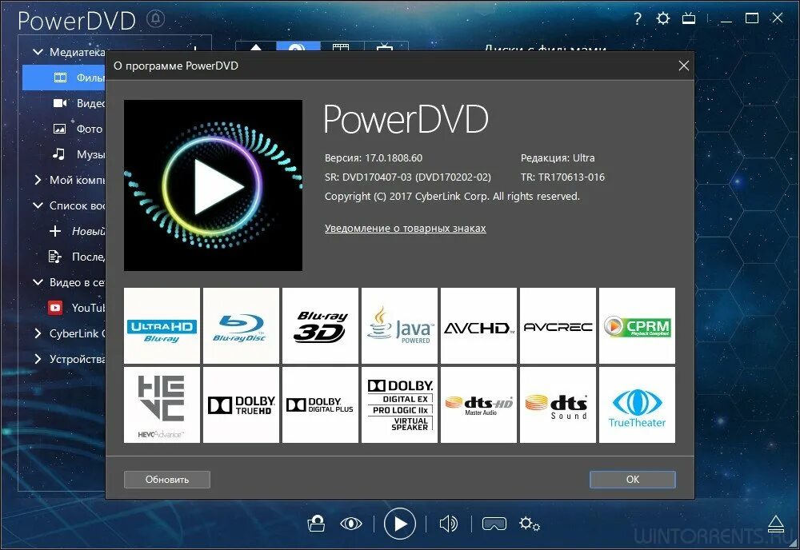Click the TrueTheater logo tile
The height and width of the screenshot is (550, 800).
(x=637, y=405)
